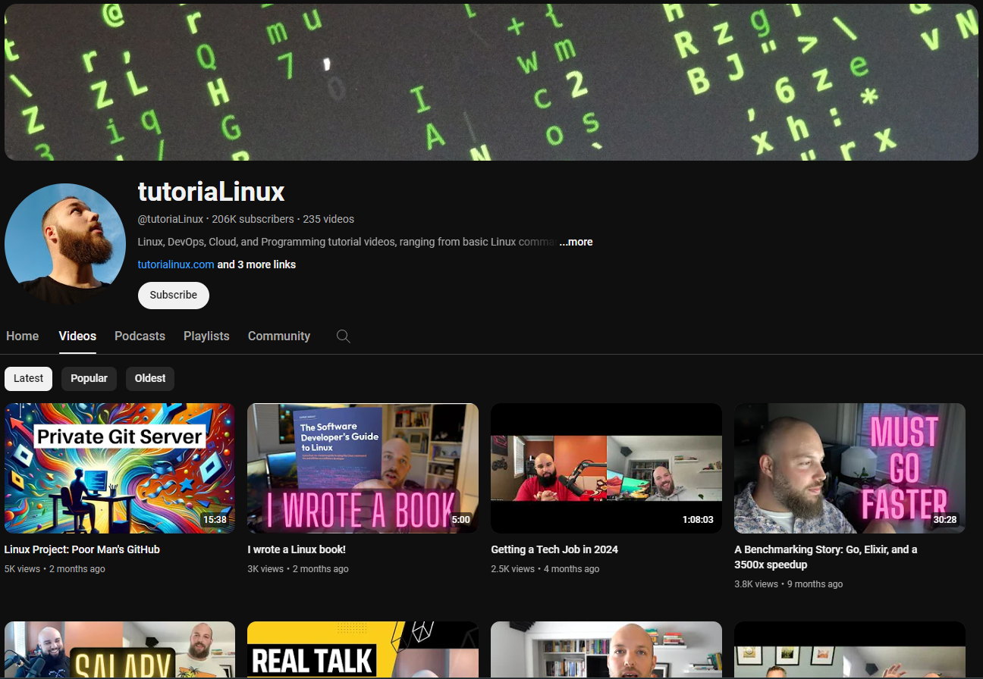This screenshot has height=679, width=983.
Task: Play the 'I wrote a Linux book!' thumbnail
Action: (x=363, y=468)
